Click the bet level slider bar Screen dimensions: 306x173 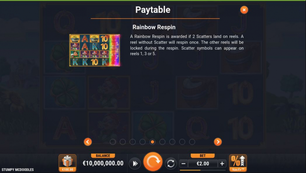tap(203, 170)
